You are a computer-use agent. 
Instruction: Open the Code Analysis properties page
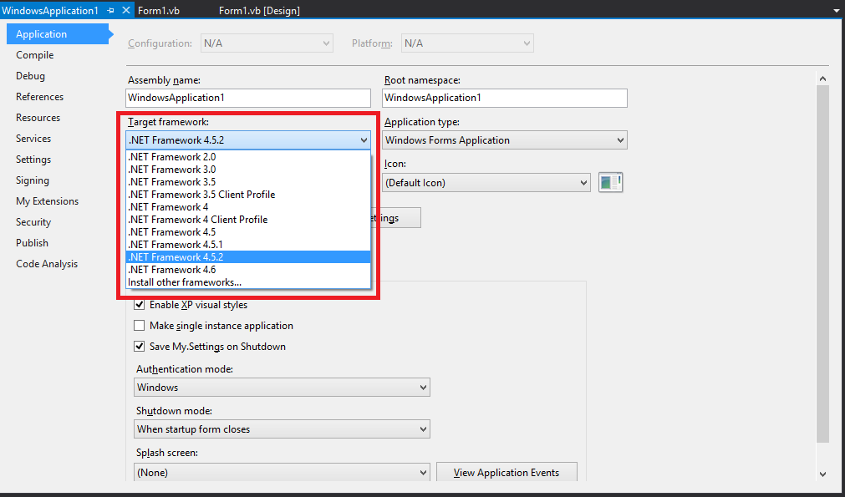[46, 264]
